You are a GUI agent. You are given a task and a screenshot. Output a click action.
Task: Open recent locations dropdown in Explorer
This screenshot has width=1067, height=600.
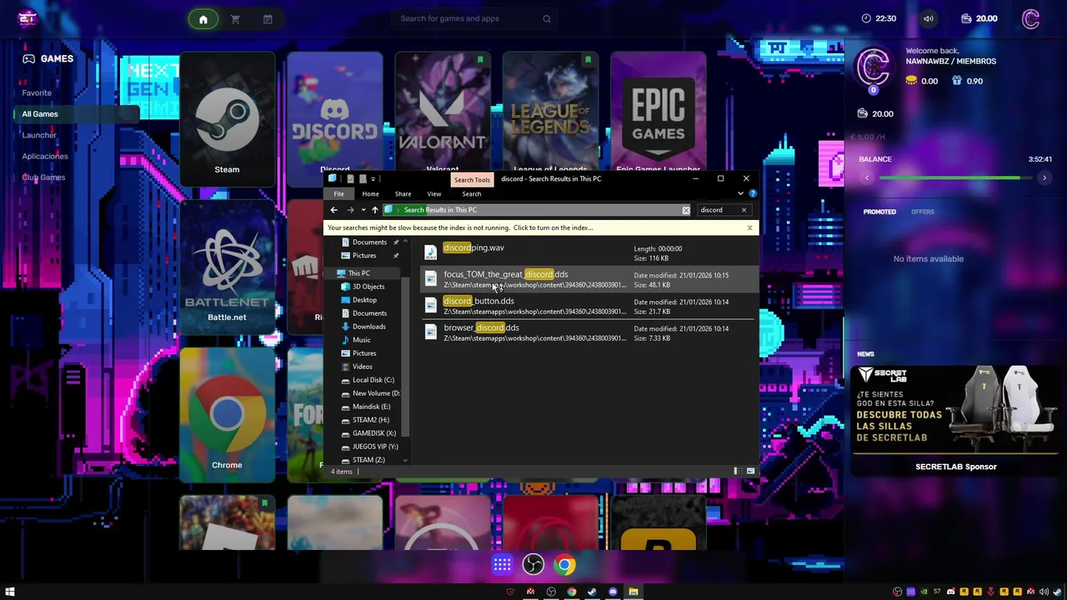click(x=363, y=210)
